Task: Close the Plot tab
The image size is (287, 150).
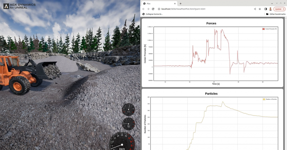Action: [175, 3]
